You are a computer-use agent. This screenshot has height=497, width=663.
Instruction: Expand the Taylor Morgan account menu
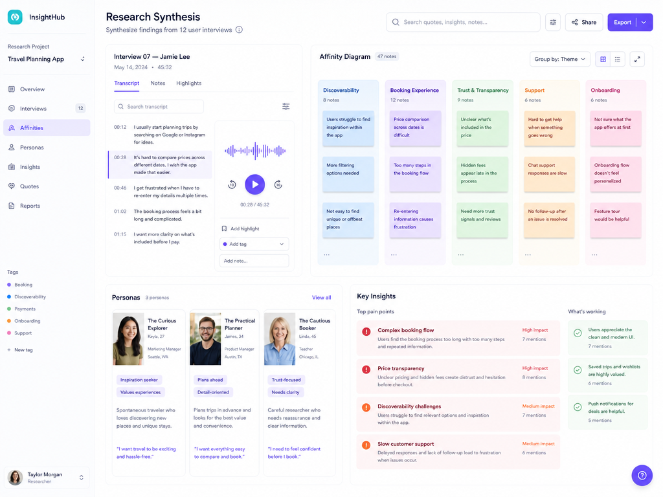[47, 478]
